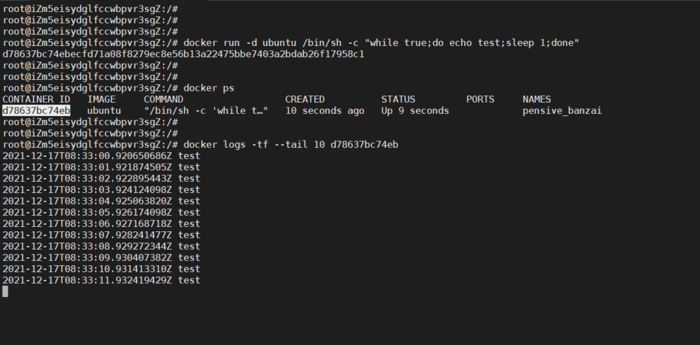
Task: Click the first log line timestamped 08:33:00
Action: point(101,156)
